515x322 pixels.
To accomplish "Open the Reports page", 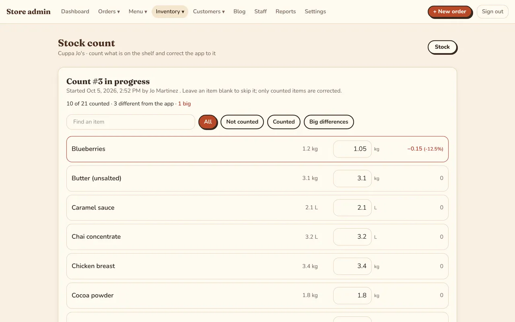I will click(x=286, y=12).
